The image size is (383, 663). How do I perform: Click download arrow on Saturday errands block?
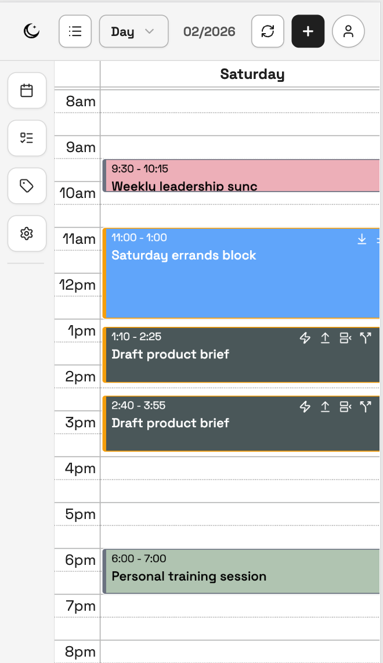(362, 239)
